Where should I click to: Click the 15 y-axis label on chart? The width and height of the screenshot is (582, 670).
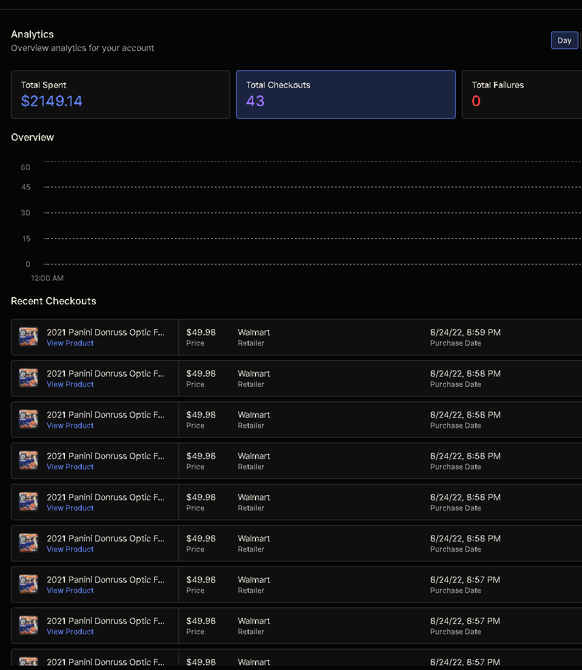27,238
